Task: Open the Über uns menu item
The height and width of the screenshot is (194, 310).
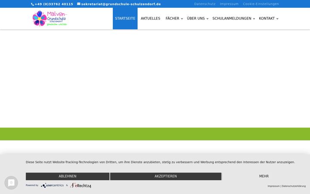Action: coord(196,19)
